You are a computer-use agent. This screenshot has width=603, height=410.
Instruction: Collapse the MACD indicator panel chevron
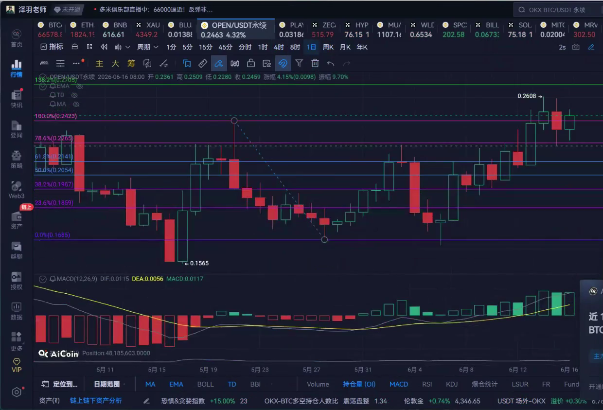coord(43,279)
